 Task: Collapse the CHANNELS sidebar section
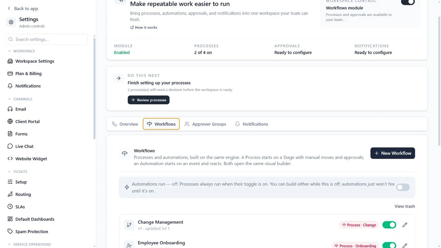(x=9, y=99)
